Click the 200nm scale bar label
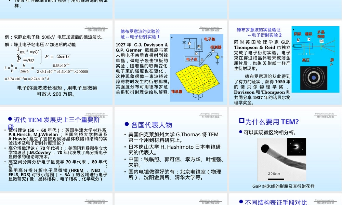This screenshot has height=205, width=342. click(x=274, y=174)
